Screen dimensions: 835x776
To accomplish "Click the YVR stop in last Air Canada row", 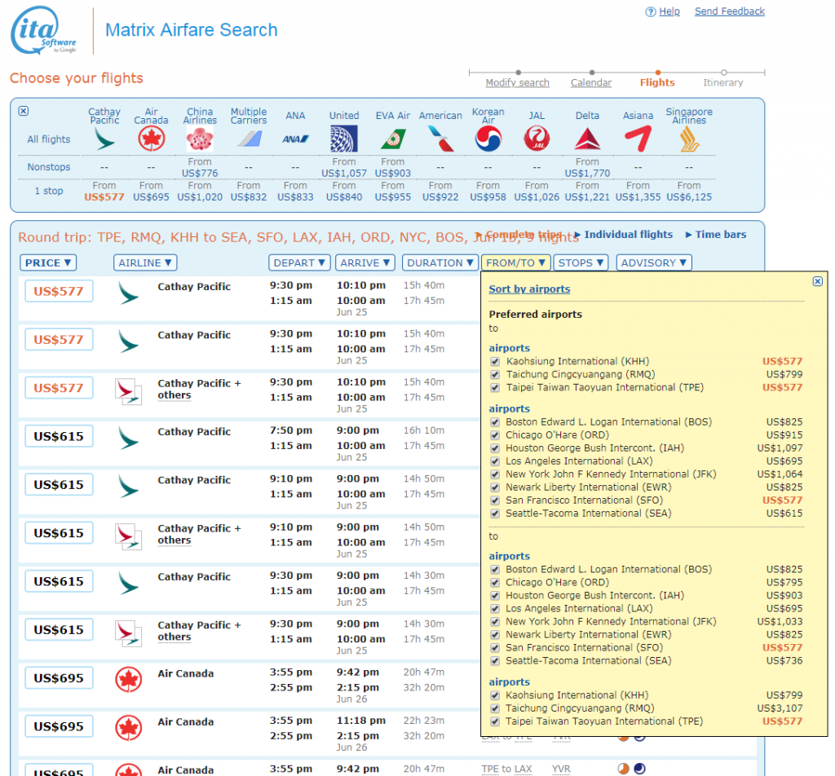I will (x=561, y=769).
